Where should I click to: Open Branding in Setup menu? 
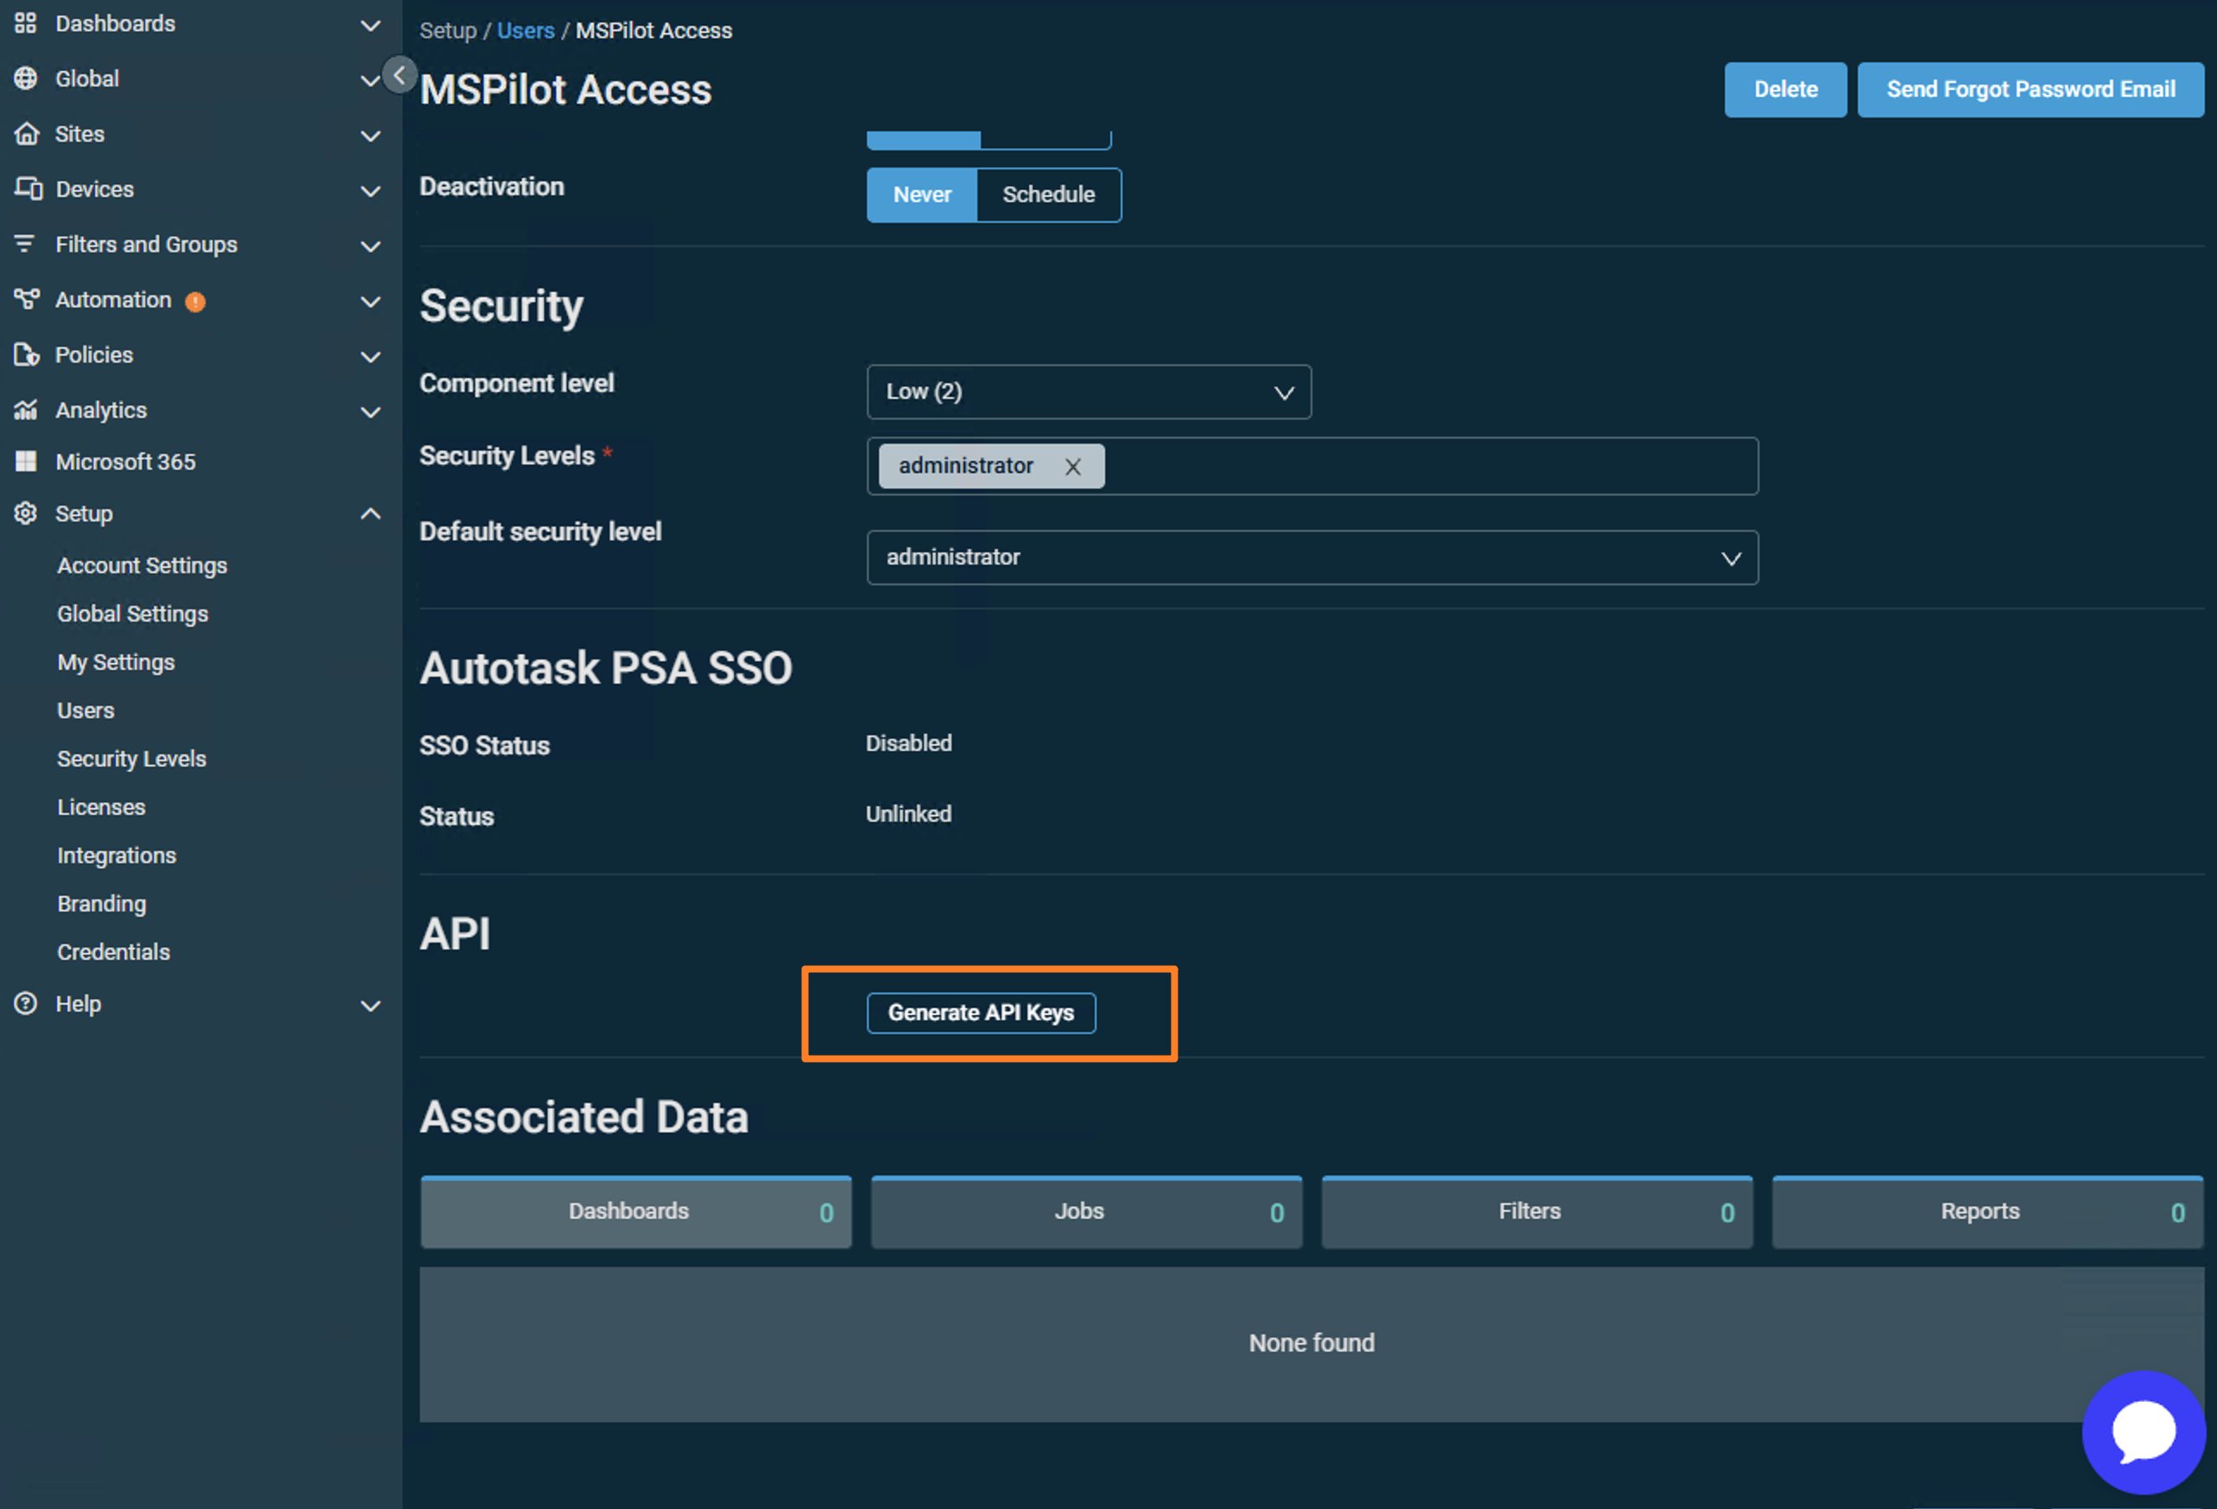pyautogui.click(x=102, y=903)
